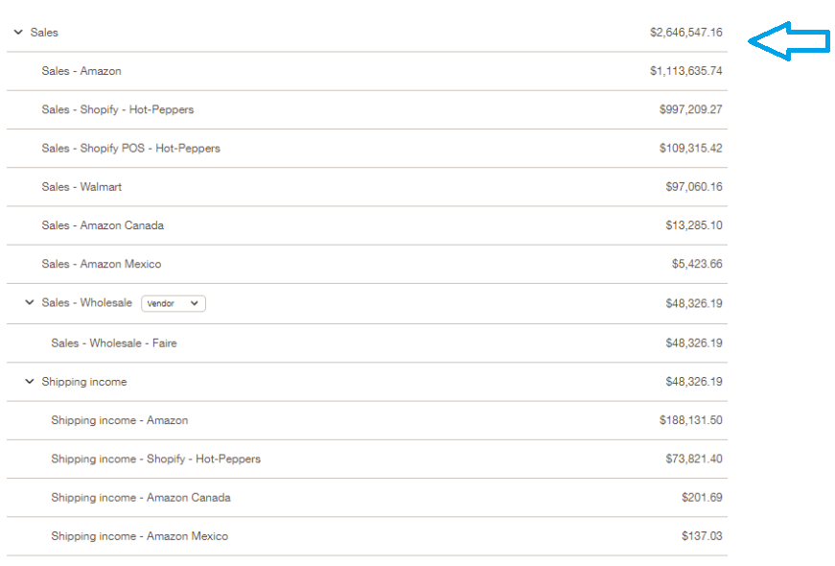Select Sales - Shopify - Hot-Peppers row
Viewport: 835px width, 566px height.
coord(118,109)
